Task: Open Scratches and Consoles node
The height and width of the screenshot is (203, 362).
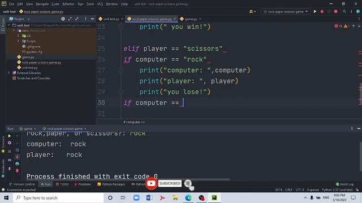Action: [x=31, y=78]
